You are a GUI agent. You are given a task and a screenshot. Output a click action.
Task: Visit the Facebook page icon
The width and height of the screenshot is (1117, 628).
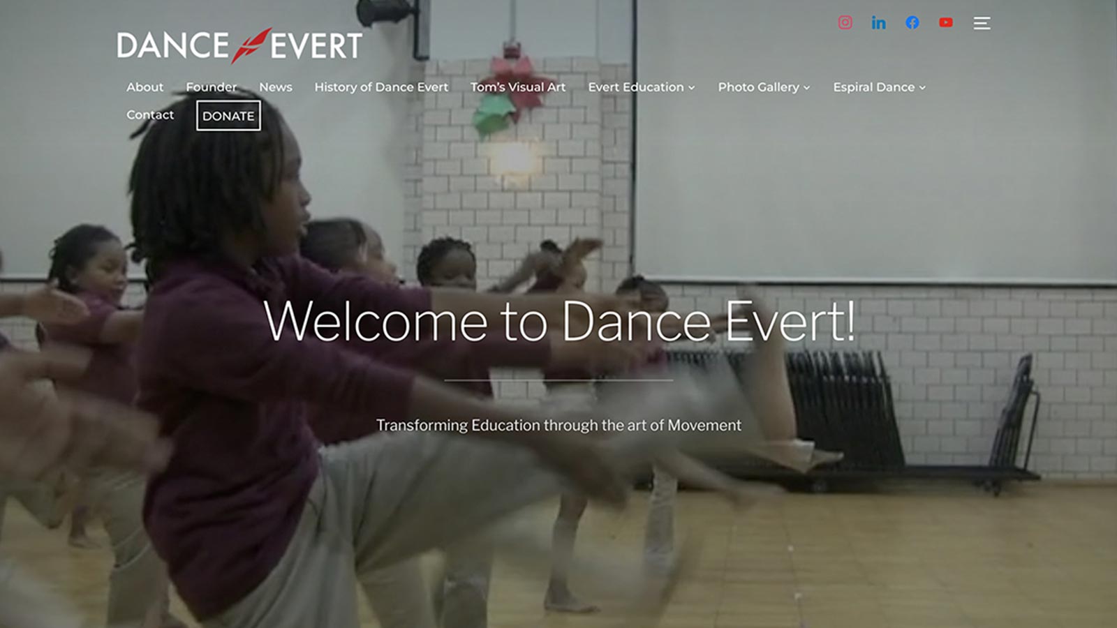[x=912, y=22]
